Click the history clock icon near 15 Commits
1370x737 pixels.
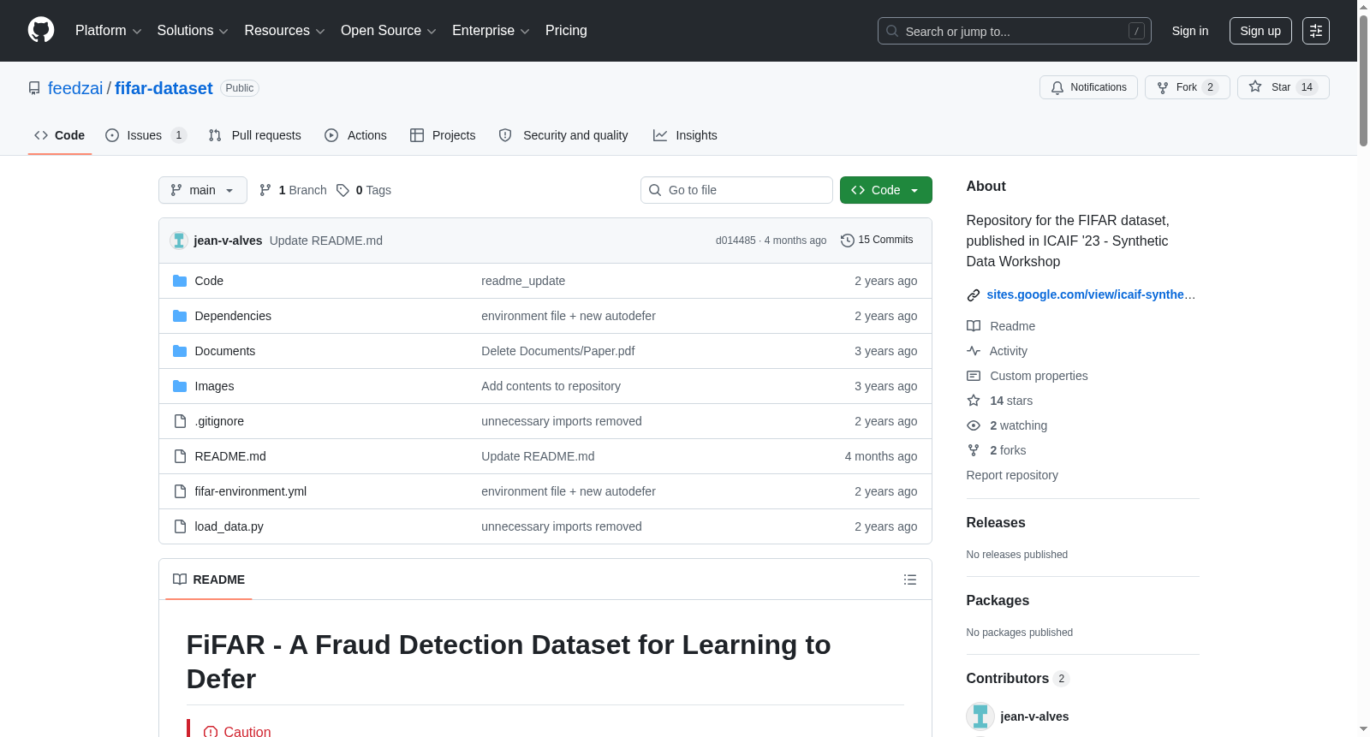tap(848, 241)
